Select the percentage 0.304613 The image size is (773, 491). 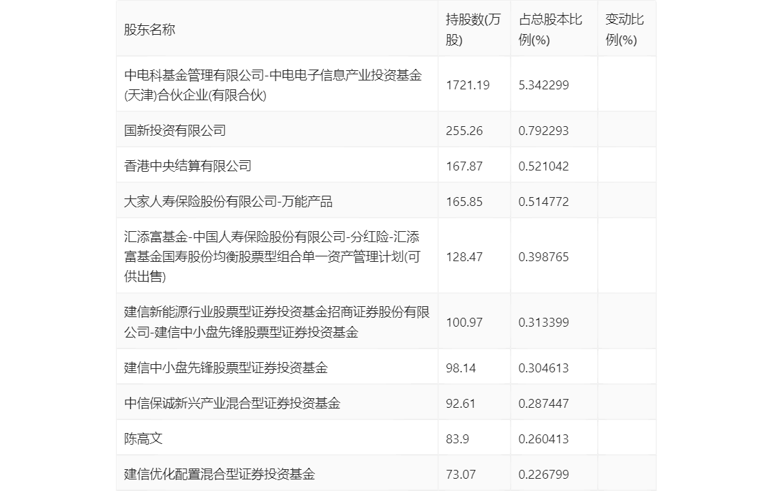(x=544, y=368)
